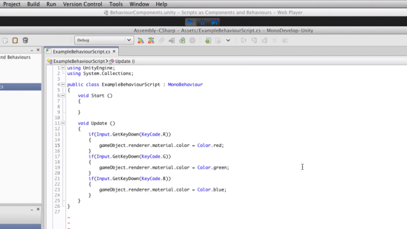Minimize the upper left side panel
The height and width of the screenshot is (229, 407).
click(32, 50)
